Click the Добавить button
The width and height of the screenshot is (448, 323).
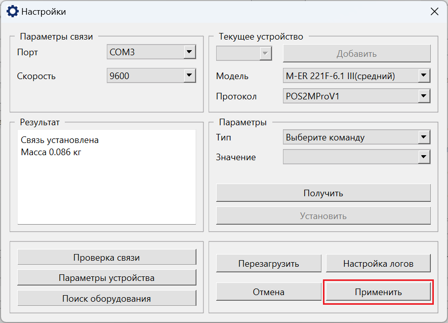356,53
